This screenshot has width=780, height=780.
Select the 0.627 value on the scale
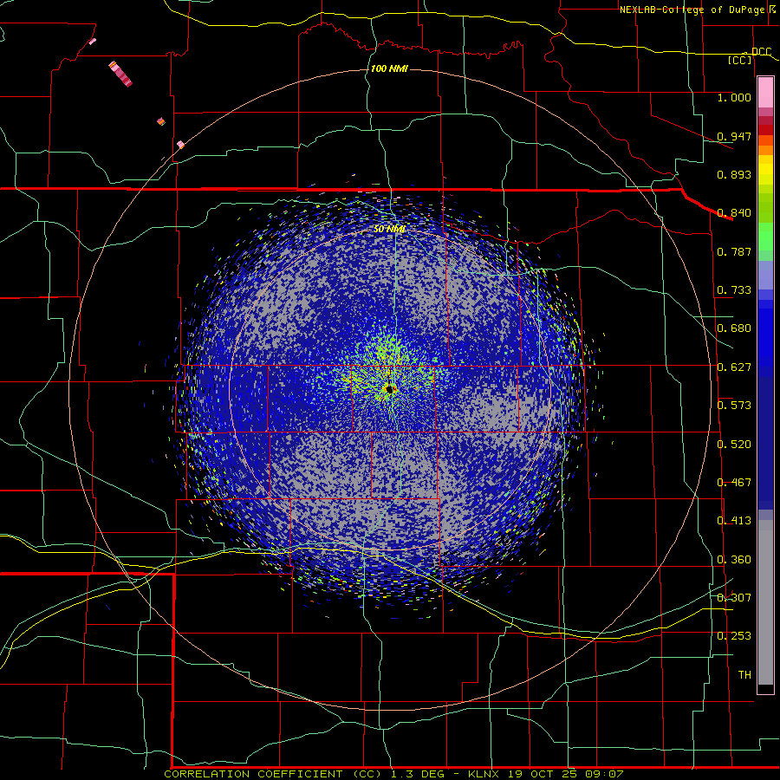click(x=734, y=367)
